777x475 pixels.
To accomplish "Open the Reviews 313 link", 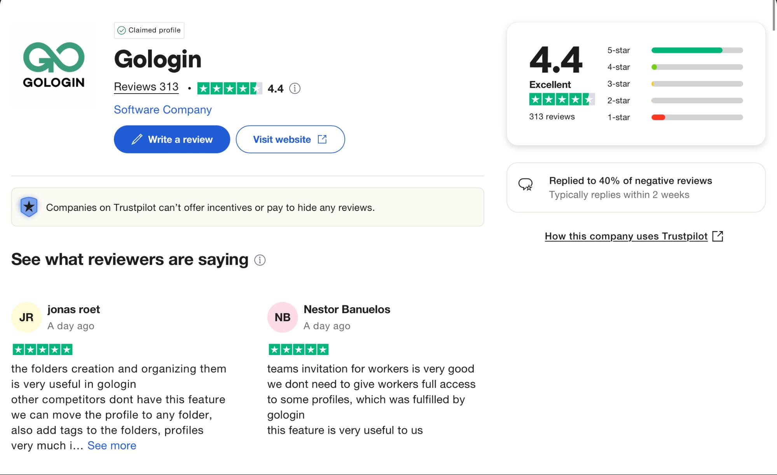I will [x=146, y=87].
